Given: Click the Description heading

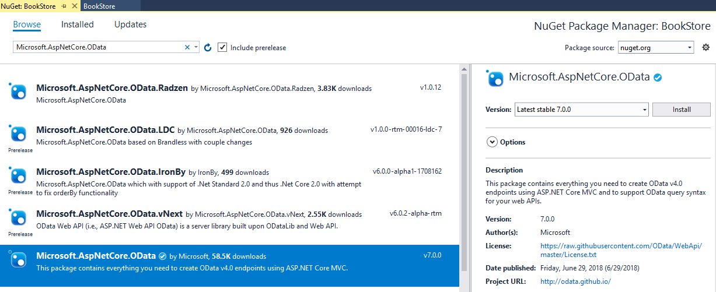Looking at the screenshot, I should (504, 170).
